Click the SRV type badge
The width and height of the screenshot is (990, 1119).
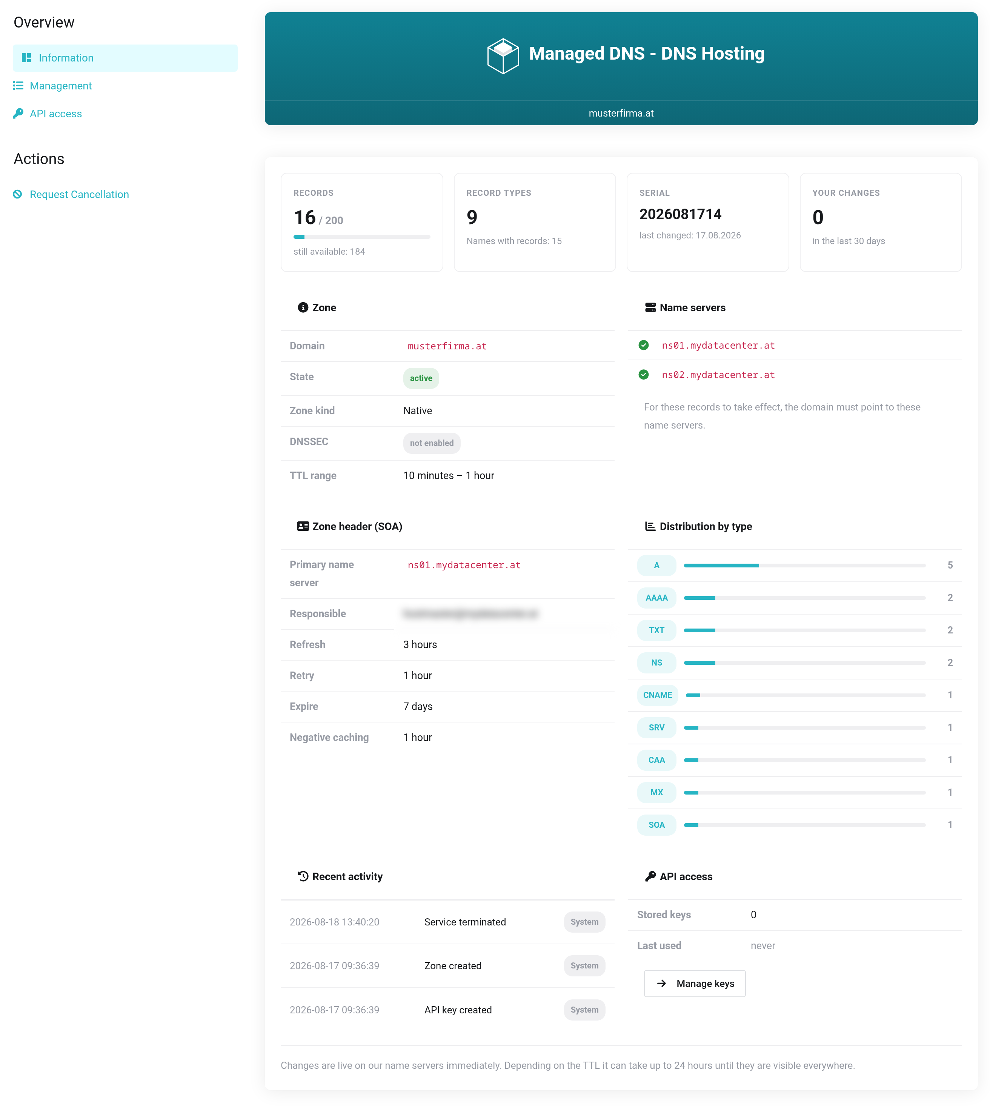[x=656, y=727]
